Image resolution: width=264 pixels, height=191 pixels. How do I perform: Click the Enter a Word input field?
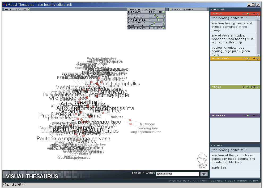(178, 174)
